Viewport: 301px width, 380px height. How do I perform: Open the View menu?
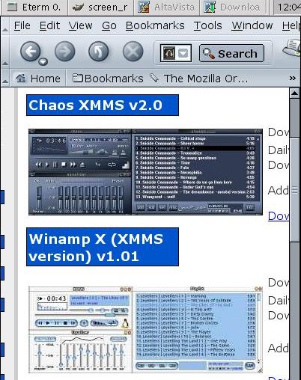80,25
